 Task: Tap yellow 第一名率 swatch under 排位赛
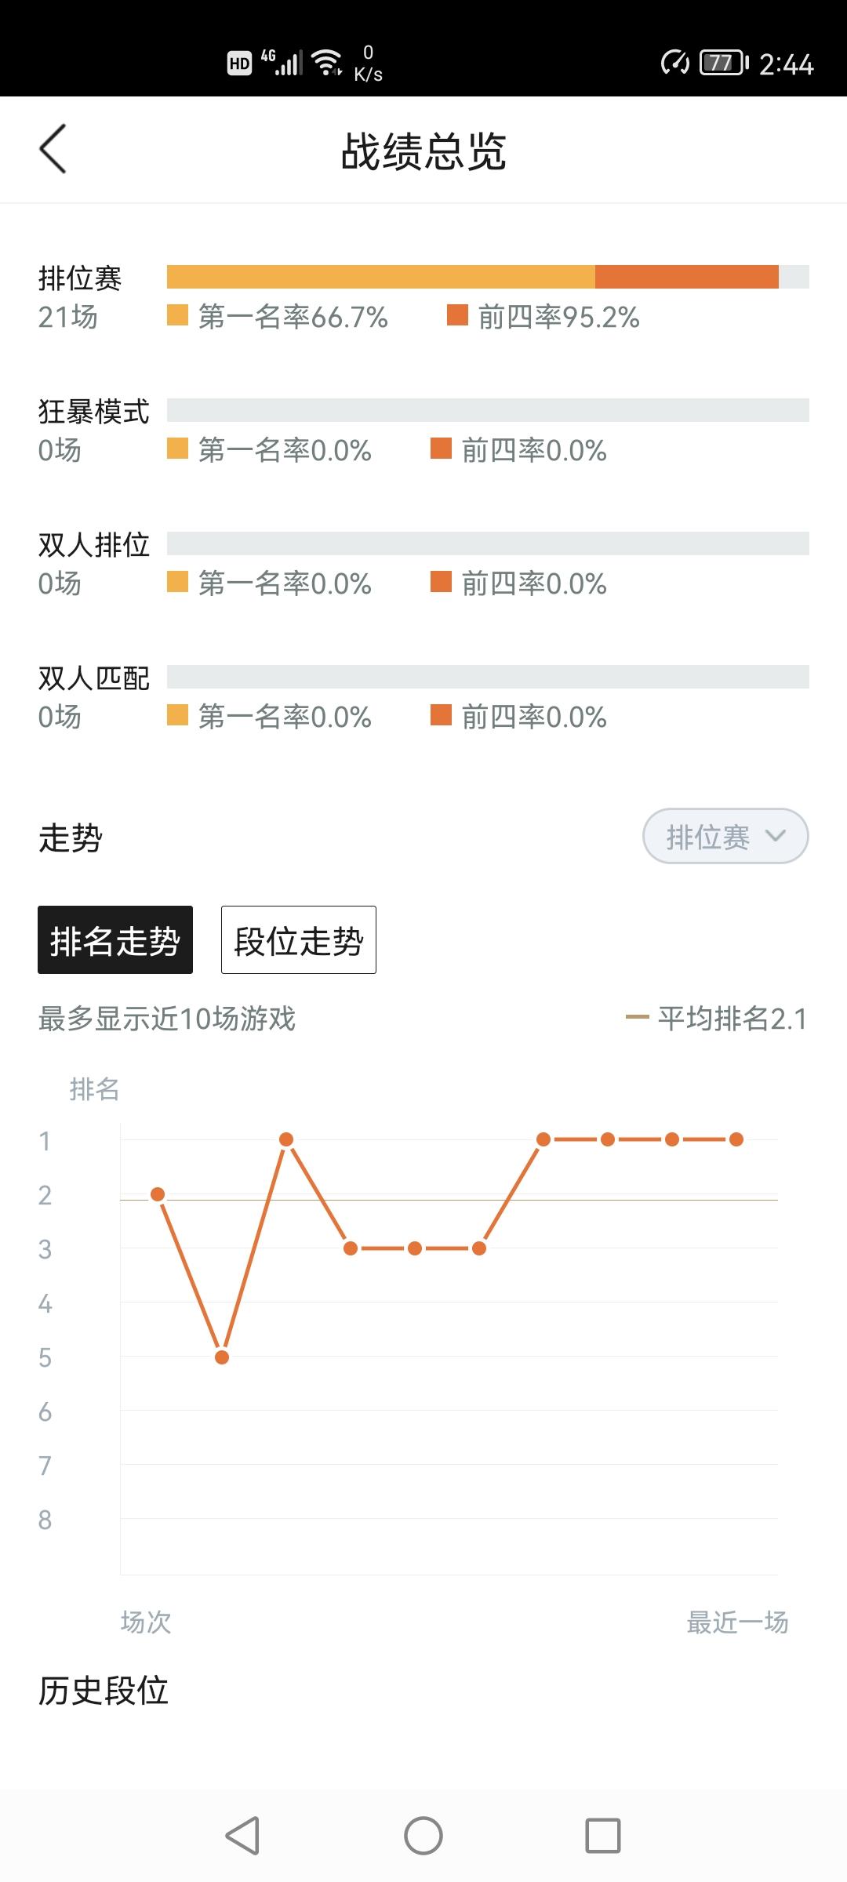tap(177, 315)
